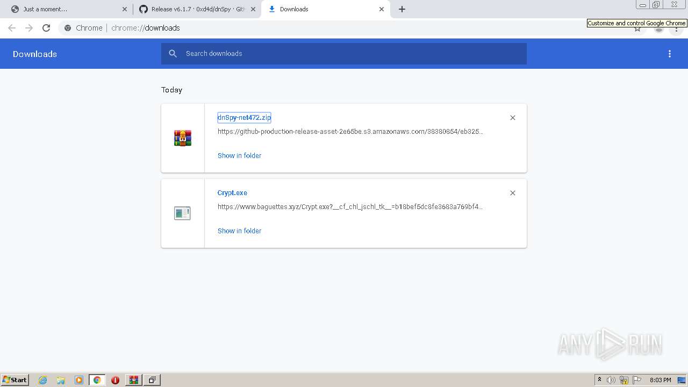
Task: Open the Crypt.exe file link
Action: [x=232, y=193]
